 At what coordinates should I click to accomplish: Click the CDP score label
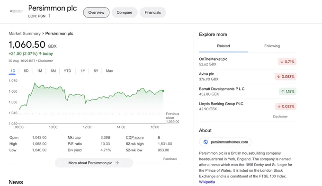pos(134,138)
